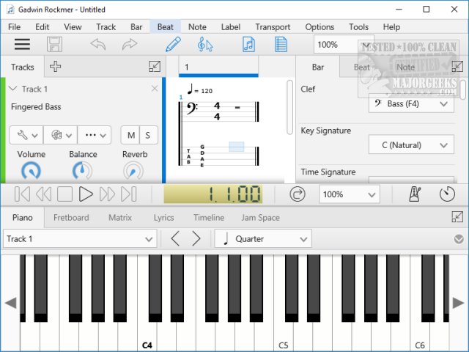Image resolution: width=469 pixels, height=352 pixels.
Task: Open the Beat menu
Action: [x=166, y=27]
